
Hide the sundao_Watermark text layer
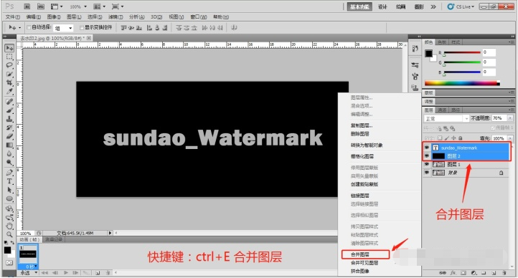click(427, 148)
